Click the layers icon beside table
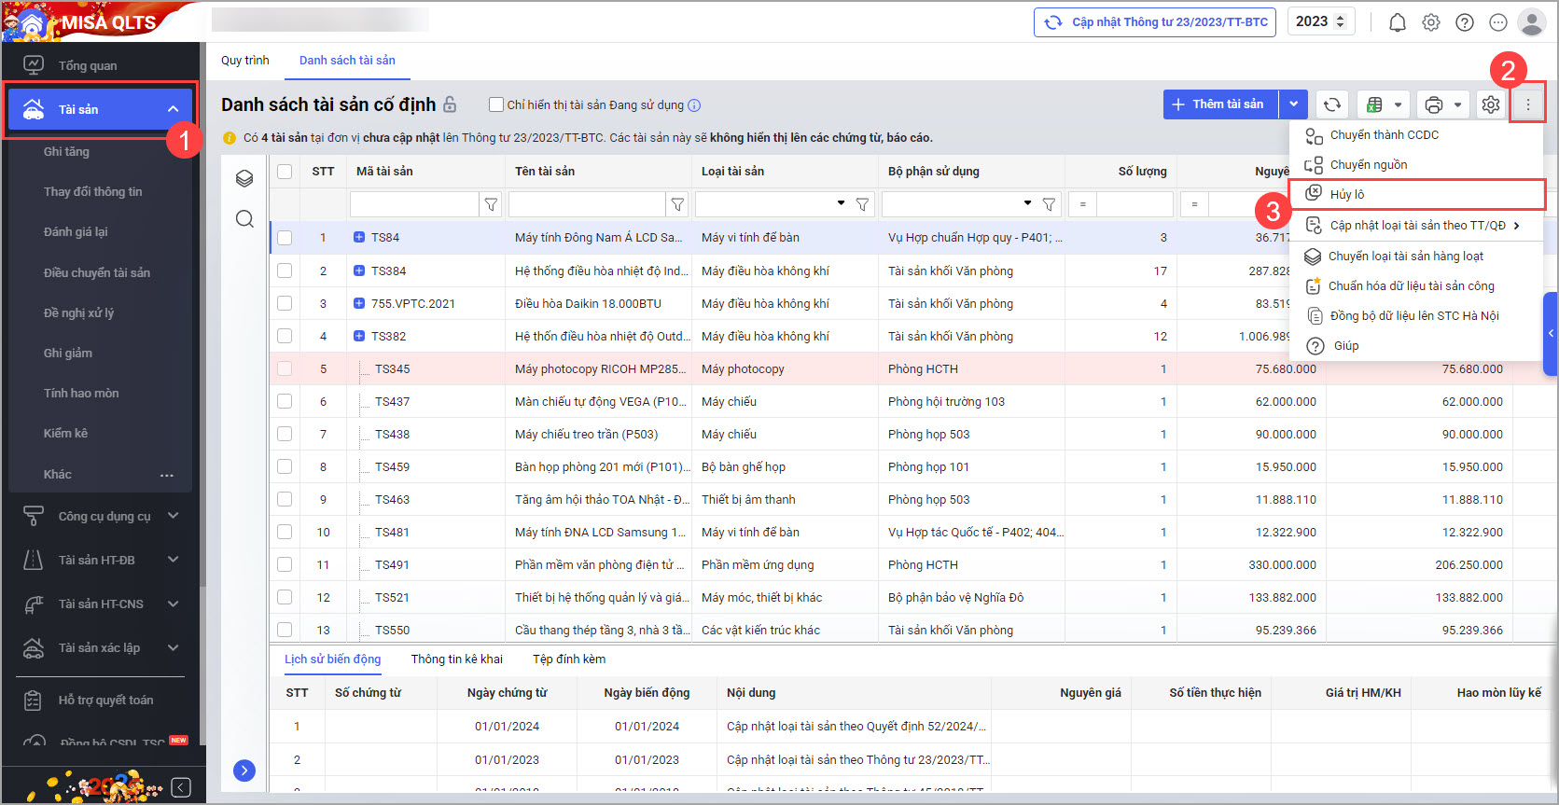Image resolution: width=1559 pixels, height=805 pixels. point(244,178)
